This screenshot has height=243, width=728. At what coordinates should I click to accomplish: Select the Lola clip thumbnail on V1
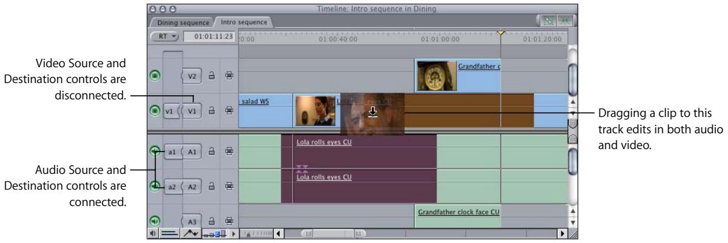click(315, 110)
